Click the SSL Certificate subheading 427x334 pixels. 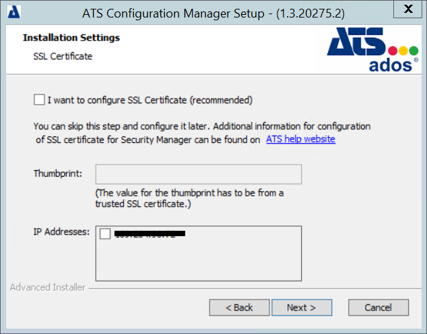pos(63,56)
